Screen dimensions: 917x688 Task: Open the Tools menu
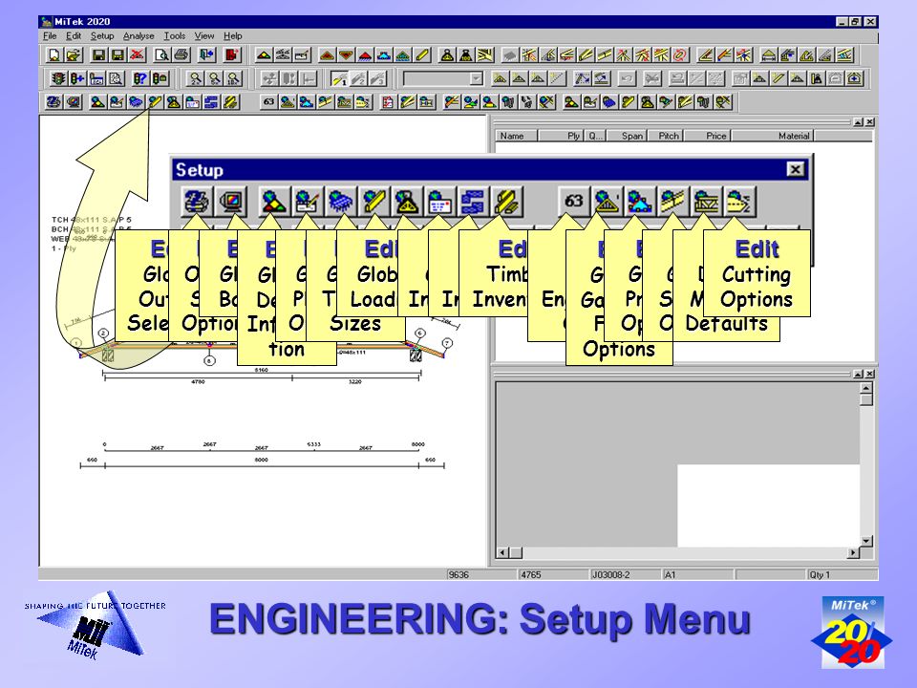[x=174, y=35]
